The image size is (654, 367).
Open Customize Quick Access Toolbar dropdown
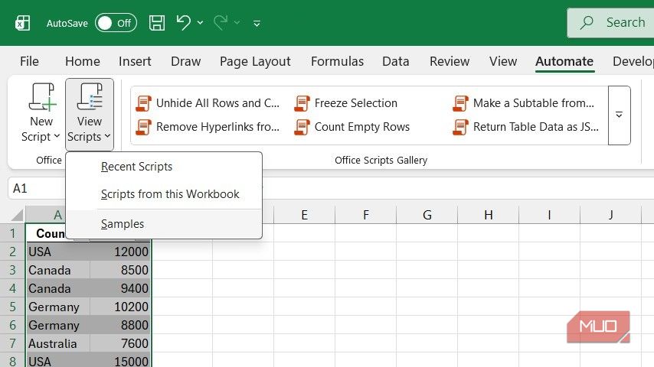[x=257, y=24]
